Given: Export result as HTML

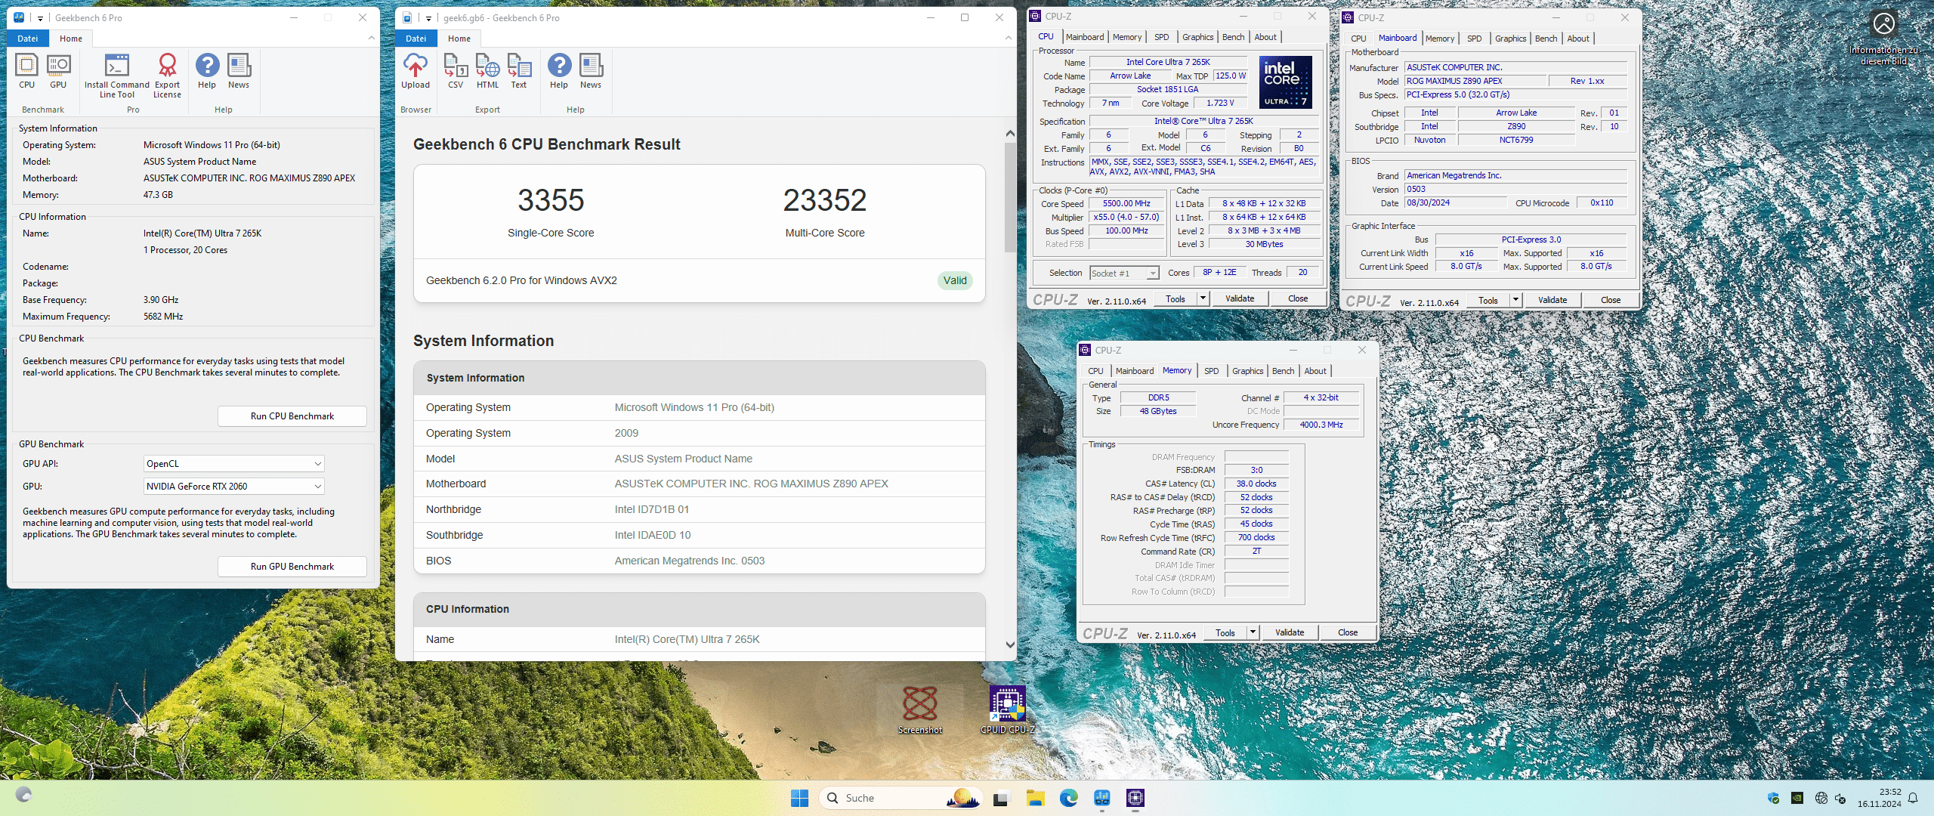Looking at the screenshot, I should 488,72.
